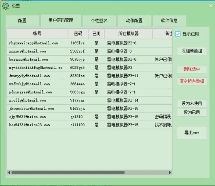
Task: Click the right arrow of the horizontal scrollbar
Action: click(x=170, y=172)
